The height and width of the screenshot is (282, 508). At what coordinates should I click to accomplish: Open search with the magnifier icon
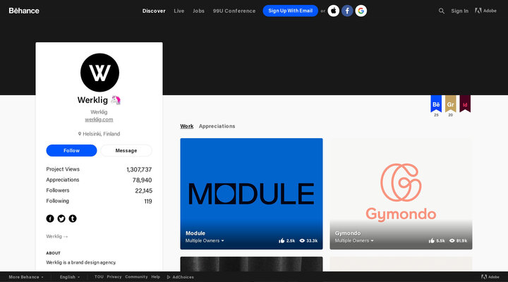pyautogui.click(x=442, y=11)
